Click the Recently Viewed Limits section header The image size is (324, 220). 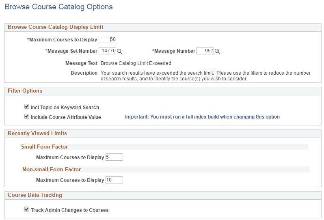pyautogui.click(x=37, y=133)
